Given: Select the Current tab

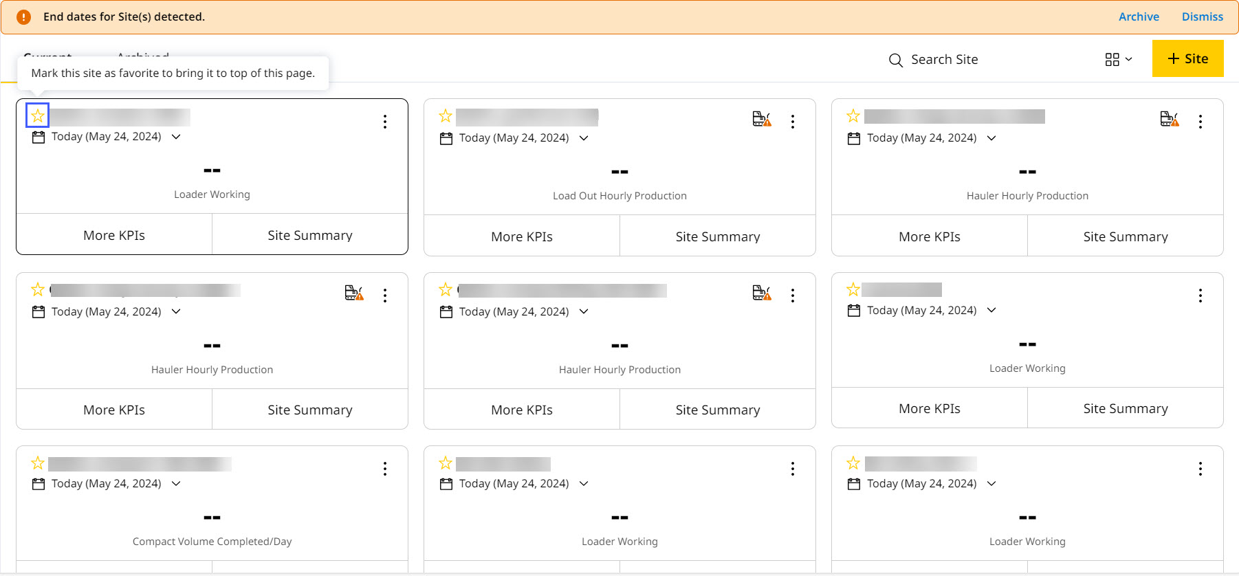Looking at the screenshot, I should [x=47, y=54].
